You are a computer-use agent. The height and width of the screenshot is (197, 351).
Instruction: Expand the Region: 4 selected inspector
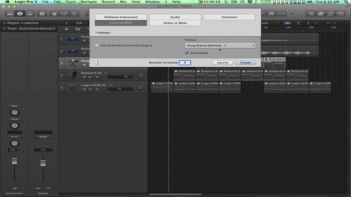(4, 23)
